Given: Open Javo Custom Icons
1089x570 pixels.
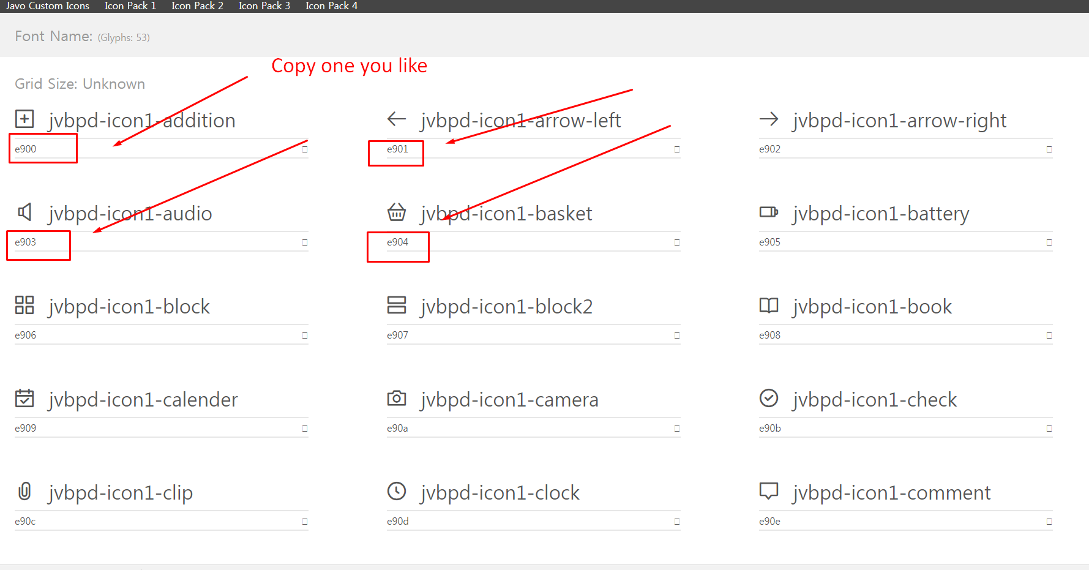Looking at the screenshot, I should (47, 6).
